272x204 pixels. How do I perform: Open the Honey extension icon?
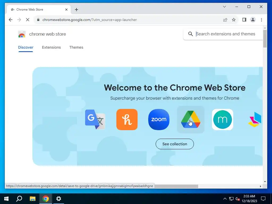pyautogui.click(x=127, y=119)
